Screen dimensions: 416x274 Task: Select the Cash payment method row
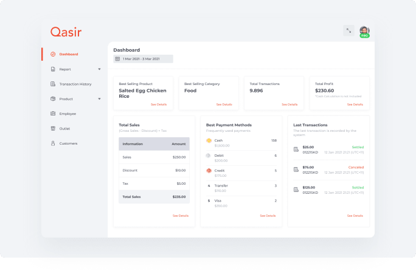[241, 143]
